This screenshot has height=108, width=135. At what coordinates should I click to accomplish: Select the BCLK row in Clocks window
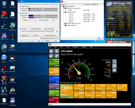point(70,10)
